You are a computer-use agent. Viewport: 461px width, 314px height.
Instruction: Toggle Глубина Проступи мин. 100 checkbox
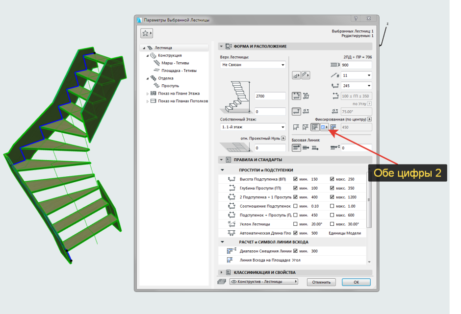click(x=295, y=188)
